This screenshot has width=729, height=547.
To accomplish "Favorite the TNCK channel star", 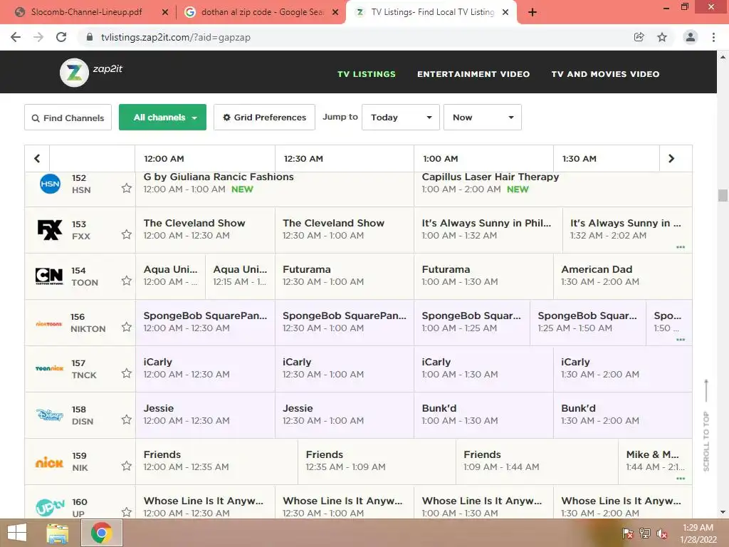I will point(127,373).
